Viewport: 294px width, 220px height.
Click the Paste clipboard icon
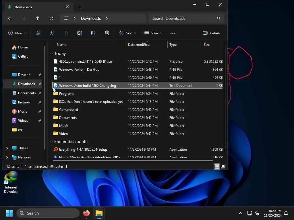click(x=66, y=33)
